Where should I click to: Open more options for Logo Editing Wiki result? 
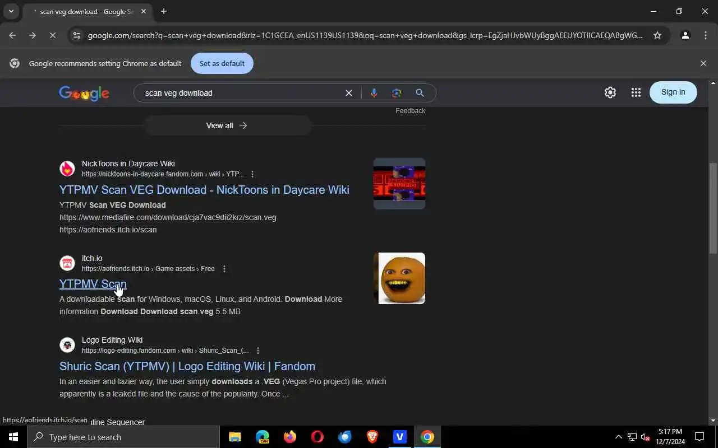258,351
